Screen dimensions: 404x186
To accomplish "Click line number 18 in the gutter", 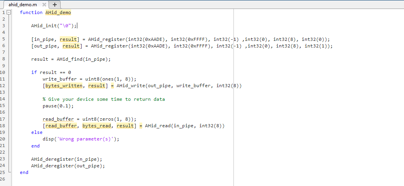I will (x=3, y=126).
